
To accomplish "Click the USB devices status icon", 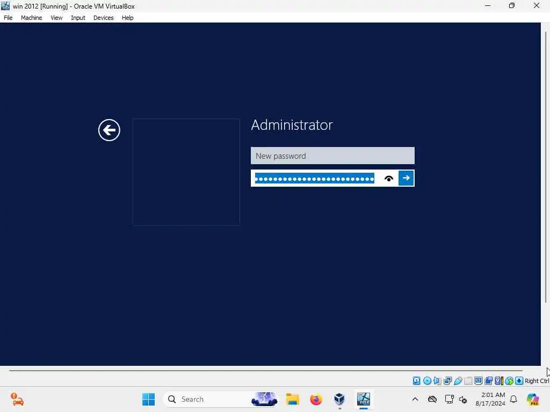I will [x=458, y=381].
